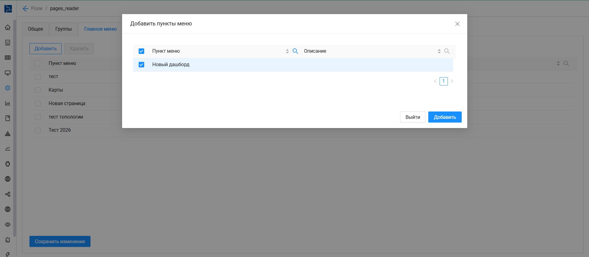Check the Карты row checkbox

(38, 90)
